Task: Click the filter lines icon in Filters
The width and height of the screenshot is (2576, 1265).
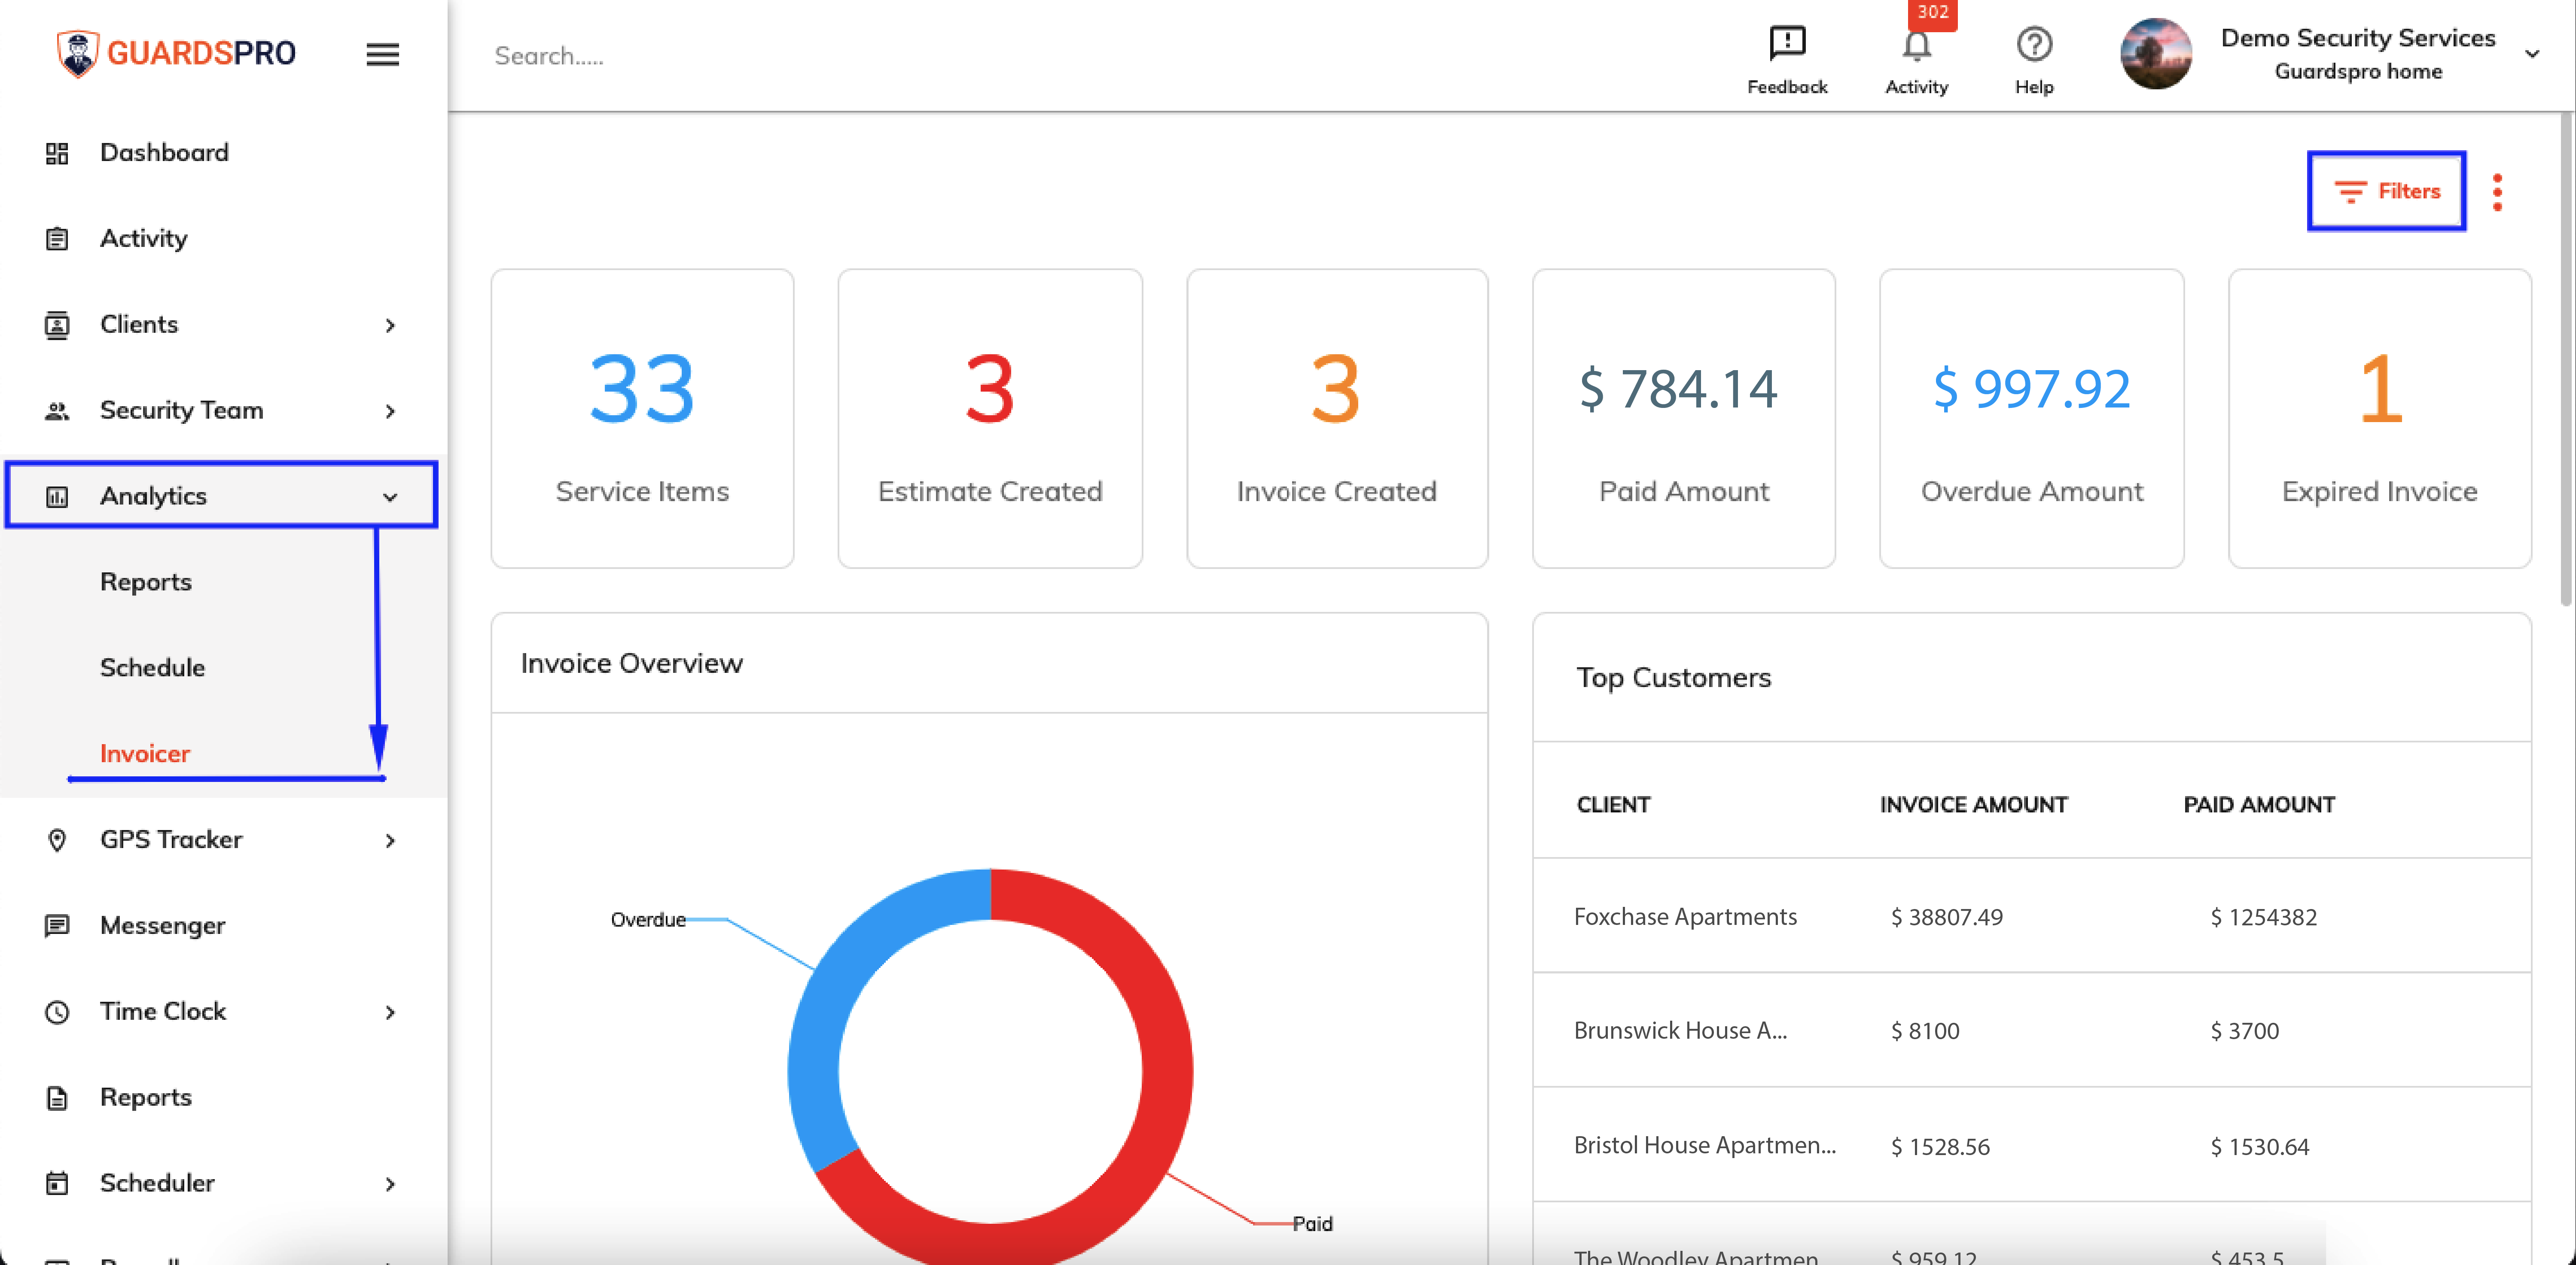Action: coord(2350,191)
